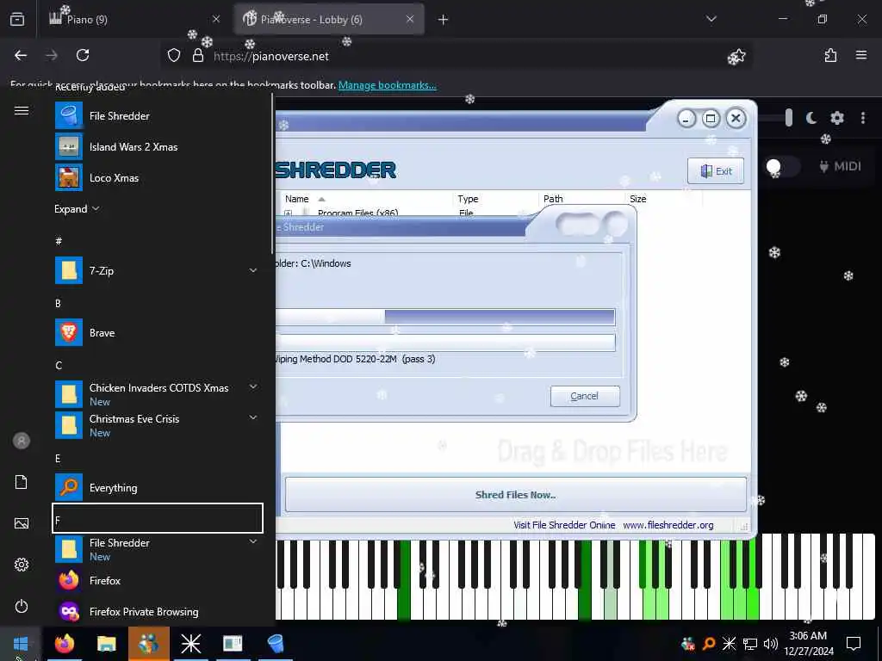Open a new browser tab
The width and height of the screenshot is (882, 661).
pos(444,20)
